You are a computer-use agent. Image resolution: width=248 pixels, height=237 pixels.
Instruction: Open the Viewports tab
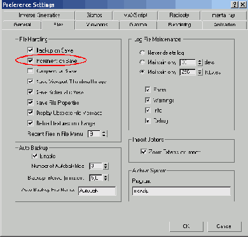pos(97,25)
